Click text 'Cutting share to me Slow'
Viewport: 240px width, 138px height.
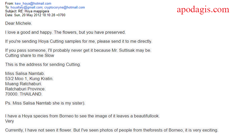click(x=30, y=56)
